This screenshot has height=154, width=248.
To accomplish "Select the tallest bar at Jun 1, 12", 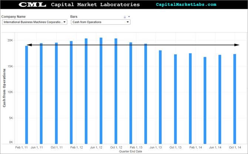I will coord(101,91).
